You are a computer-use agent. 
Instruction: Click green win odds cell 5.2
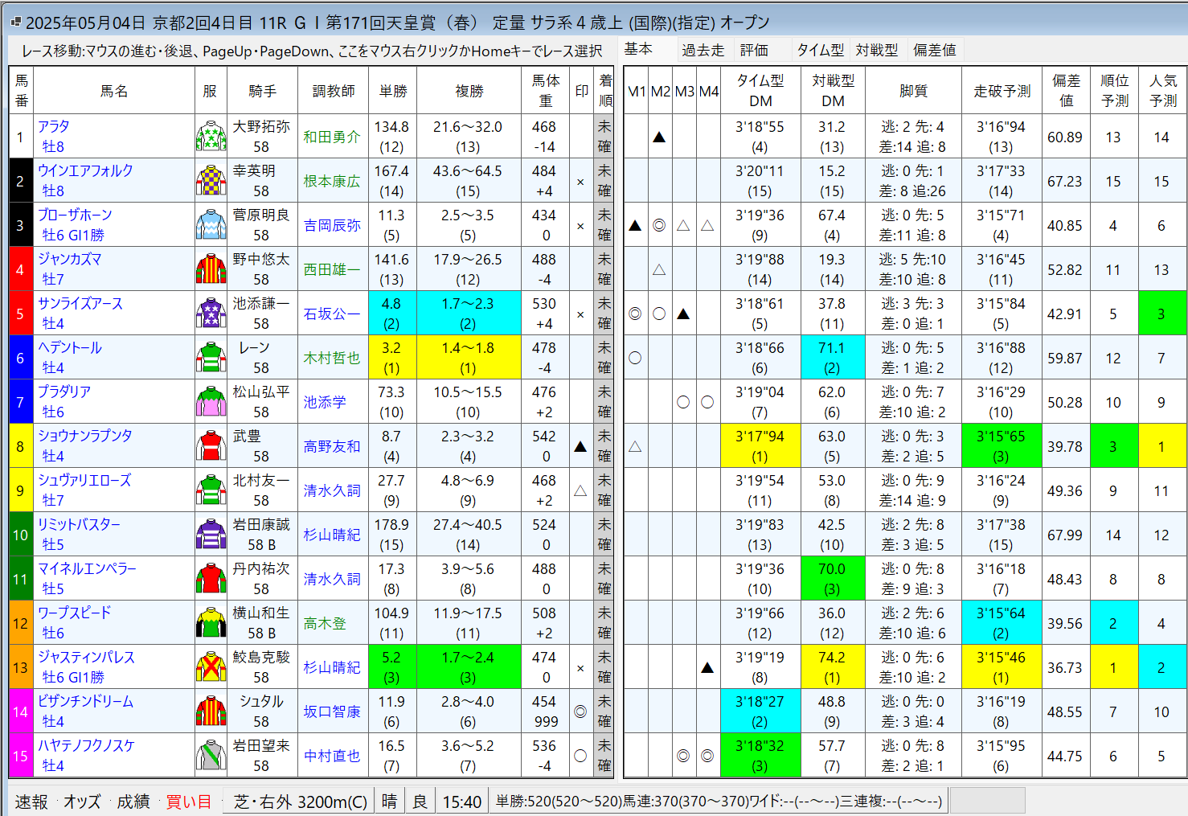coord(392,667)
